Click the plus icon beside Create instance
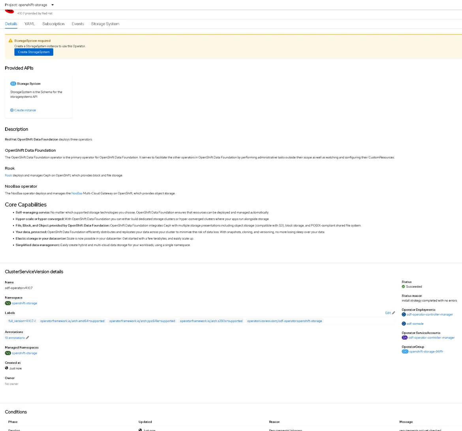This screenshot has height=431, width=462. pos(12,110)
